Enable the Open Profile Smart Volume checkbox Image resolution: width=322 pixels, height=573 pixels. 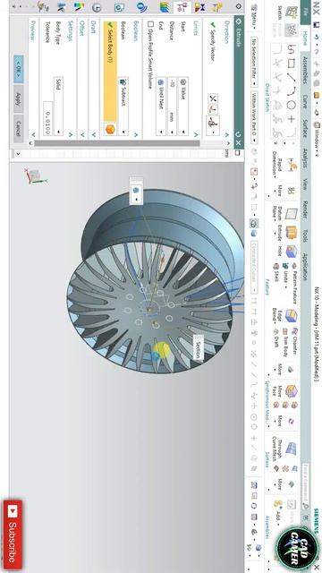coord(150,24)
